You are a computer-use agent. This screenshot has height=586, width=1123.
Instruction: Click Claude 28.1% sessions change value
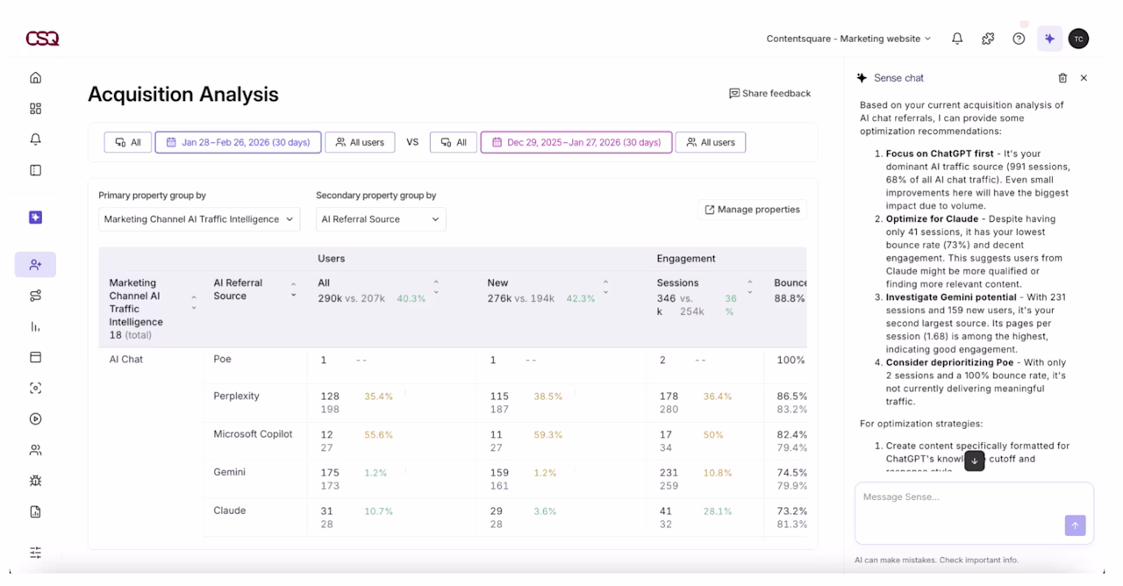click(x=718, y=511)
